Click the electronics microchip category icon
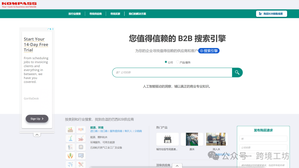The width and height of the screenshot is (299, 168). tap(81, 147)
